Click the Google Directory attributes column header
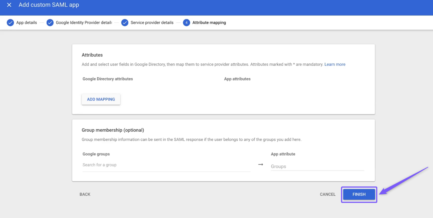Screen dimensions: 433x218 coord(108,79)
